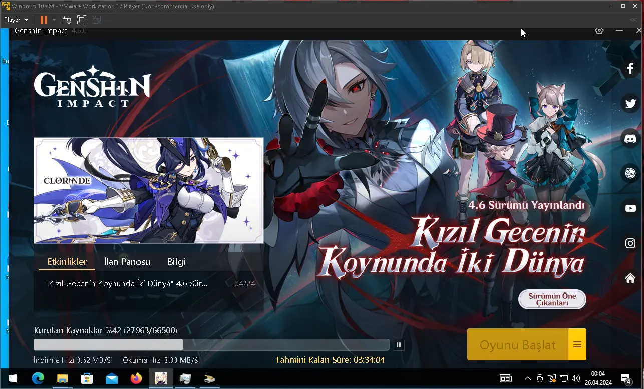The width and height of the screenshot is (644, 389).
Task: Click the Oyunu Başlat button
Action: (518, 344)
